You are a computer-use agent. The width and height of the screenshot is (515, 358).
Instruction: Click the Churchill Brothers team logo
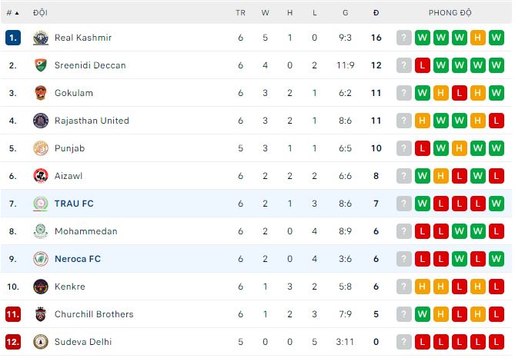pos(41,314)
